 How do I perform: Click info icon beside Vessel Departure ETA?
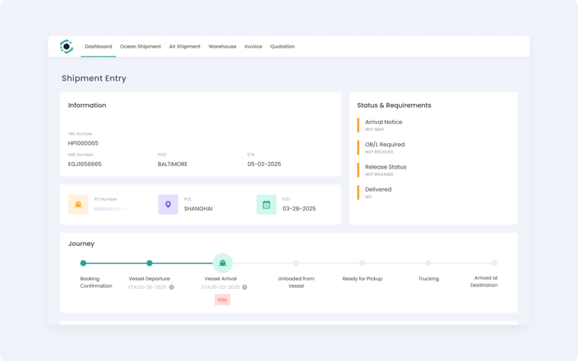point(171,287)
